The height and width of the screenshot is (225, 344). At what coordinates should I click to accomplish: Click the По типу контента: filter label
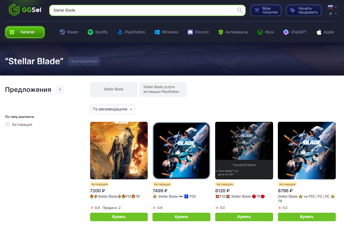(x=20, y=117)
